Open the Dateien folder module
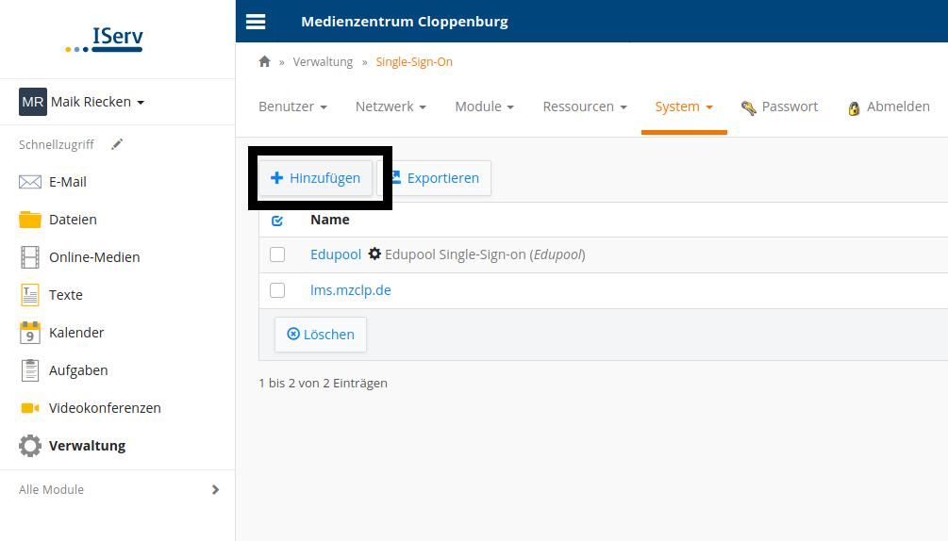Image resolution: width=948 pixels, height=541 pixels. 72,220
